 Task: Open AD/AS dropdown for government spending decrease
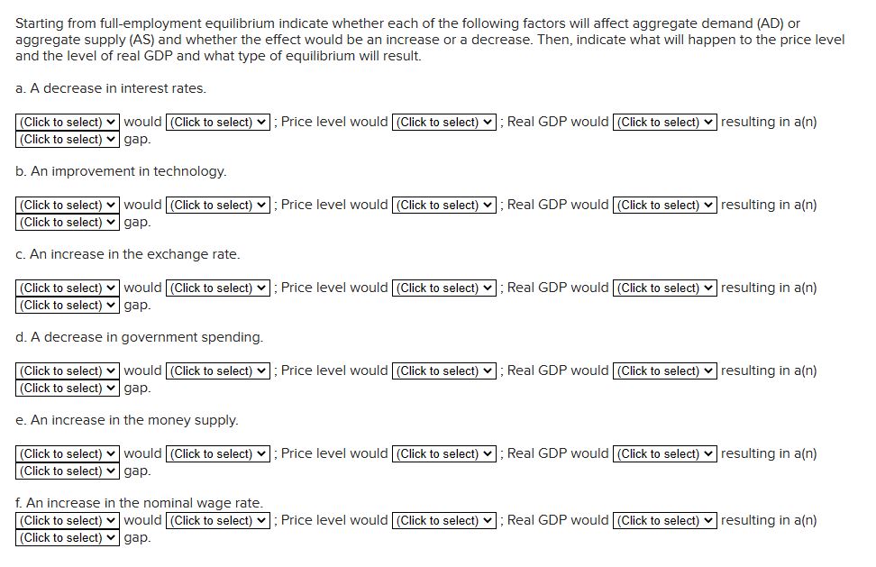[x=67, y=370]
